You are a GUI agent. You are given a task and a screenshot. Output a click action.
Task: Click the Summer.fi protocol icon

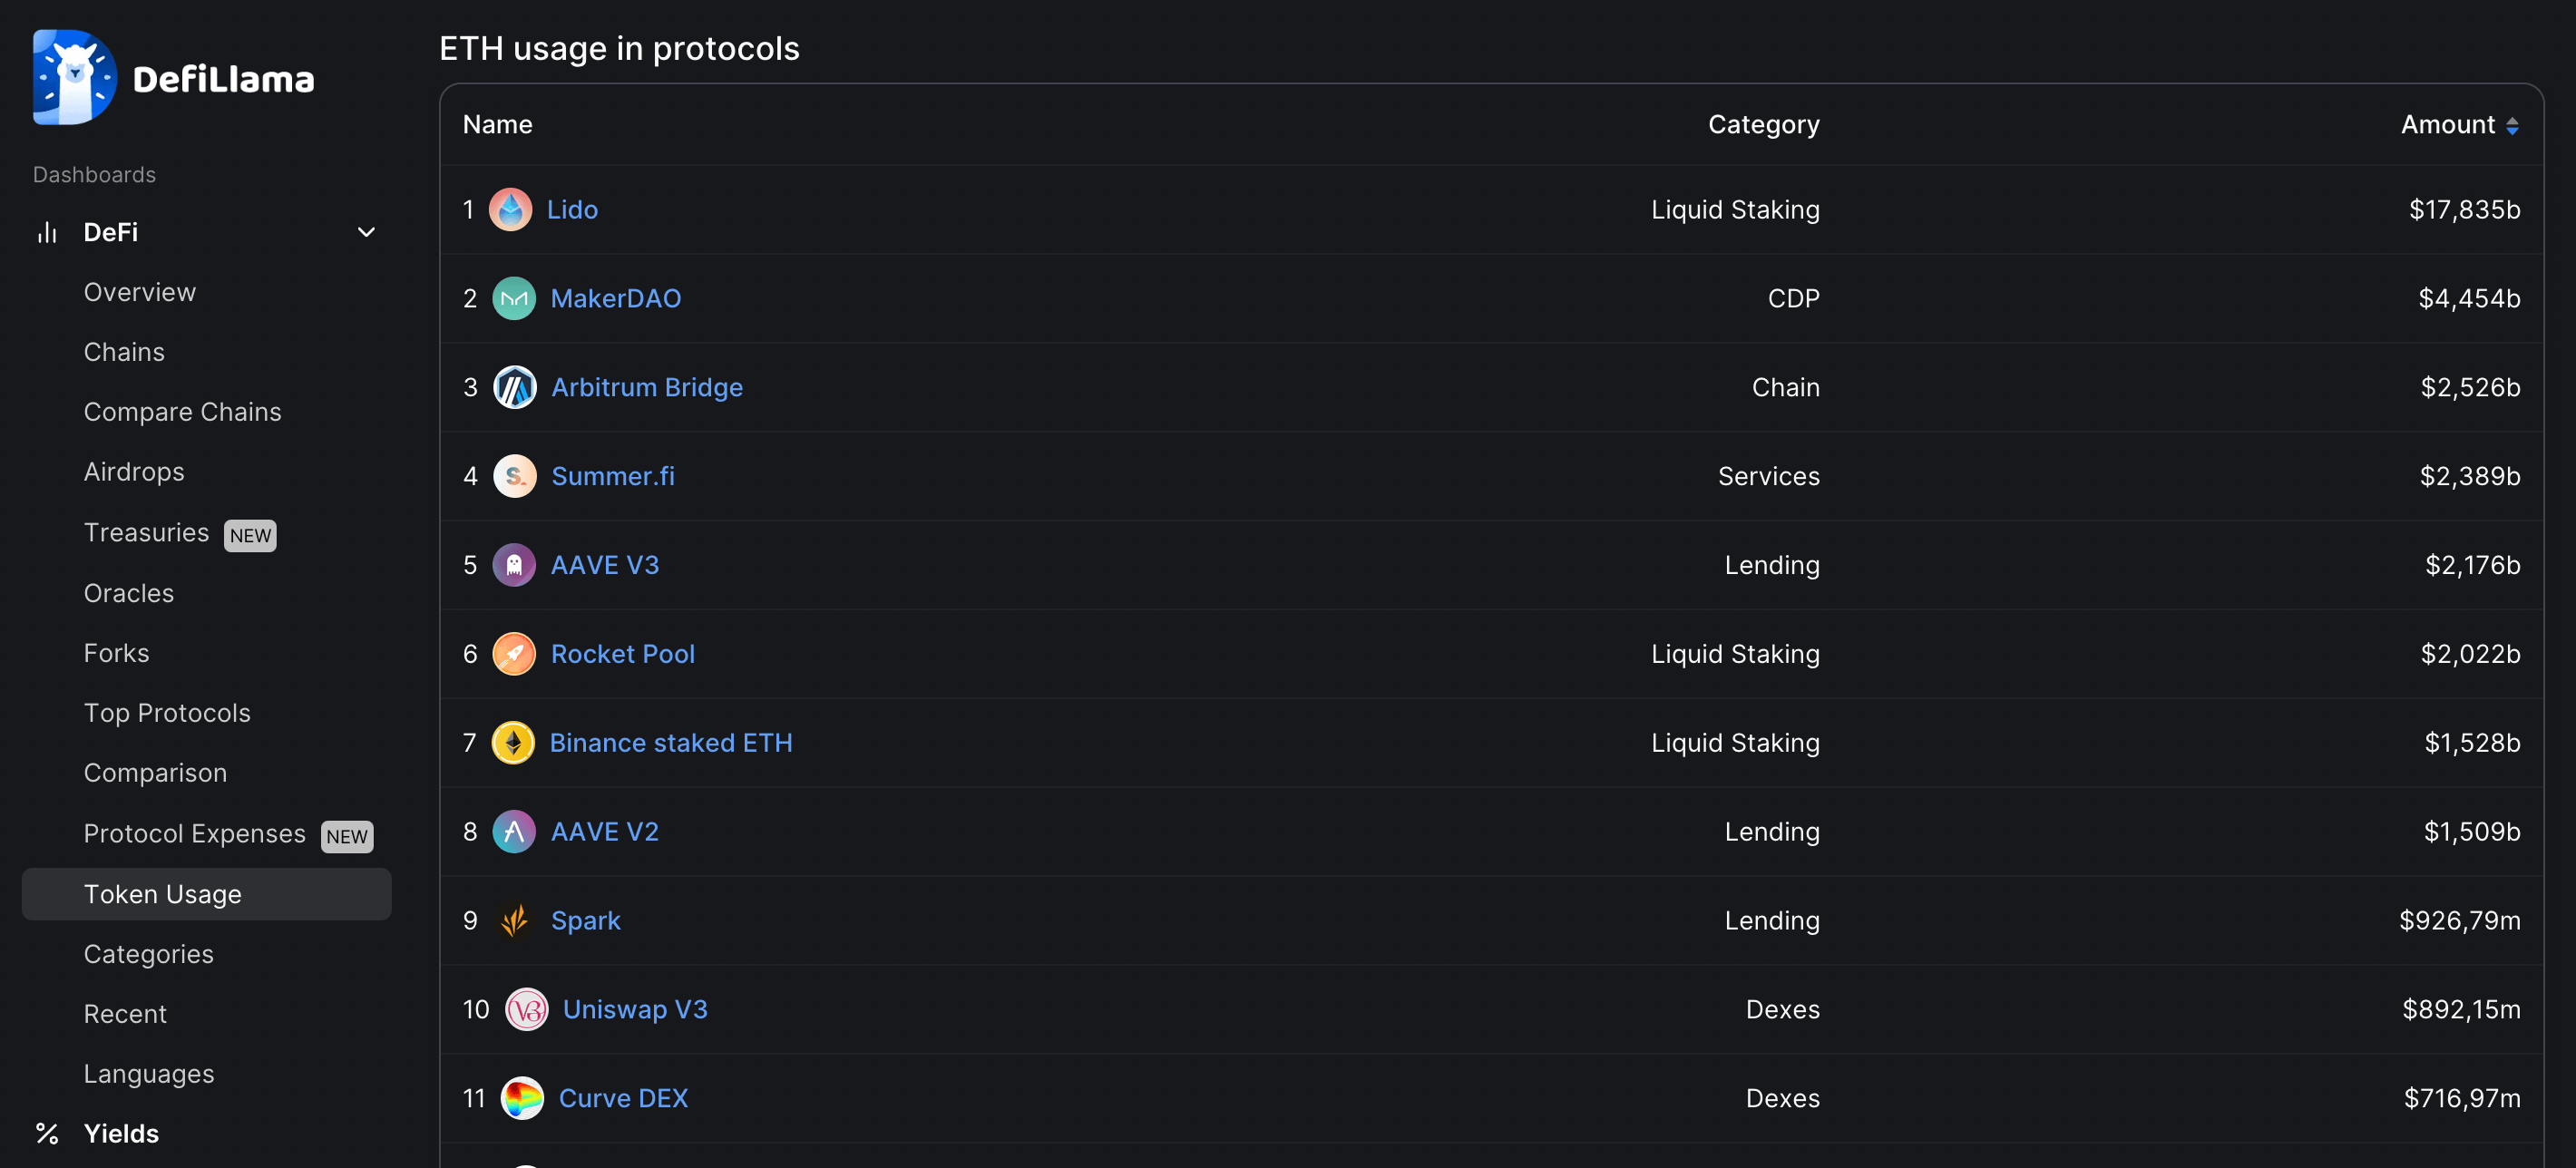pos(515,477)
